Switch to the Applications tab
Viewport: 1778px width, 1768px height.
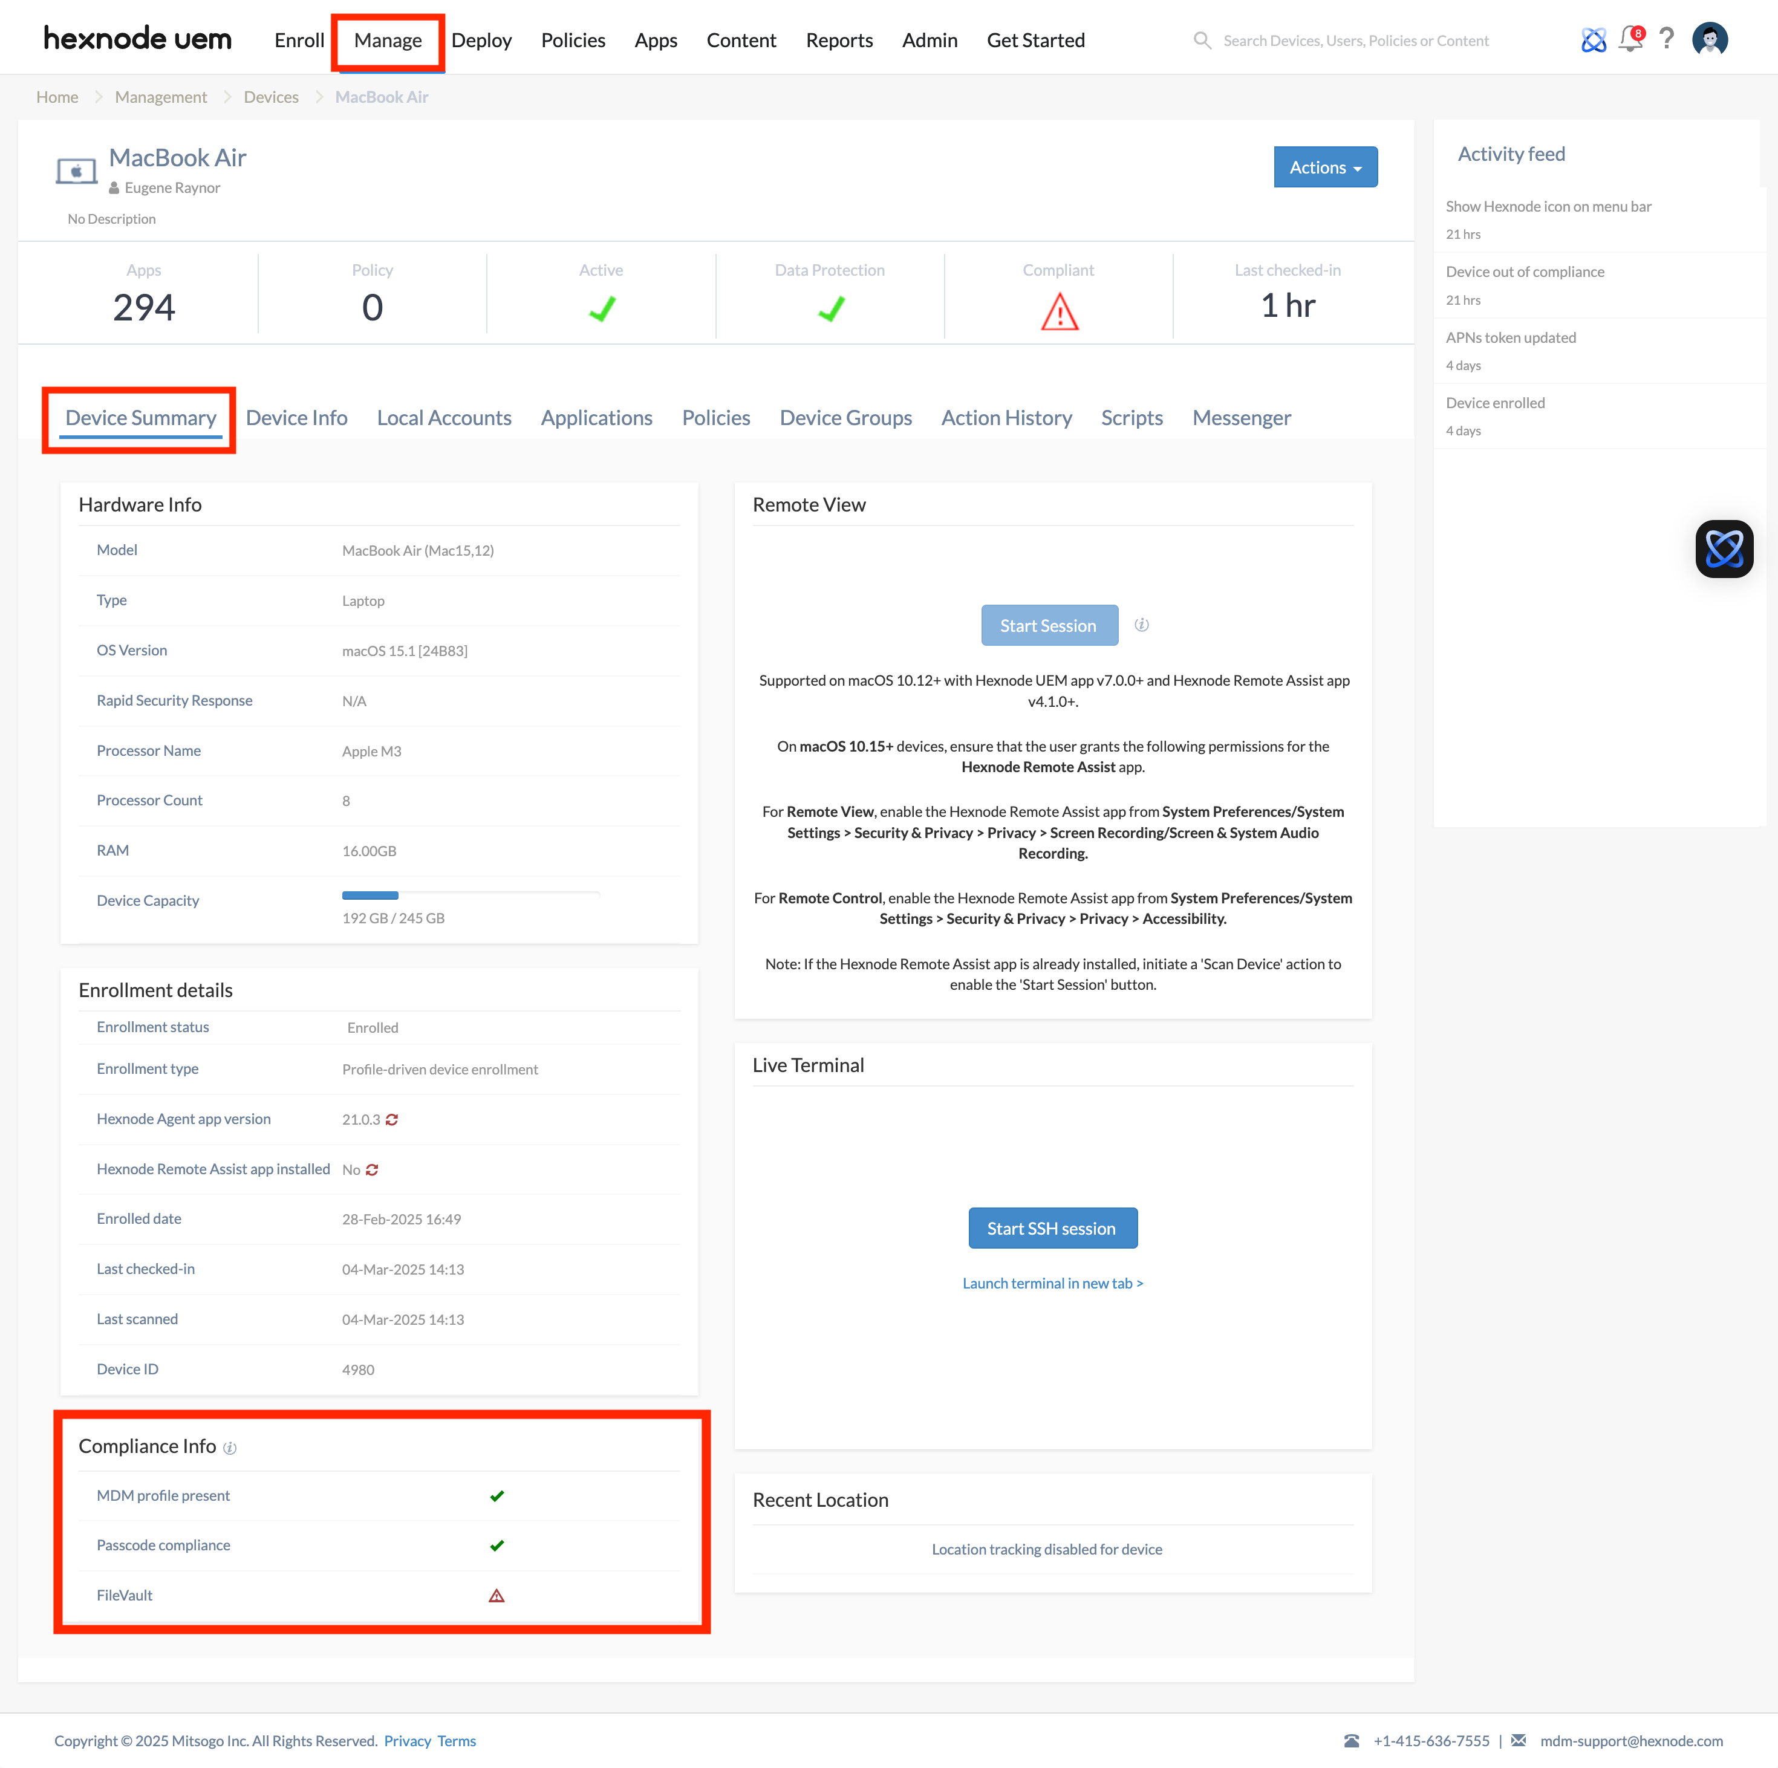[x=596, y=418]
